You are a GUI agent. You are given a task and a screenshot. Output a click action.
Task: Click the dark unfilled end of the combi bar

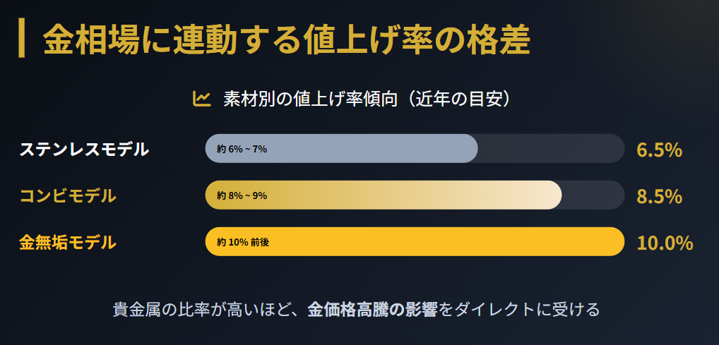coord(593,195)
